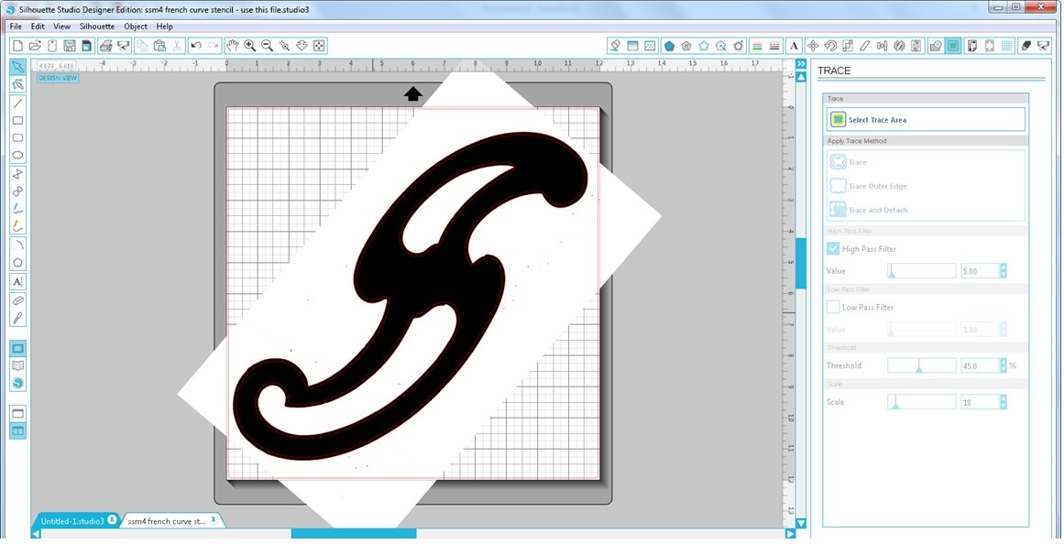Adjust the Threshold slider
This screenshot has width=1064, height=544.
point(922,365)
